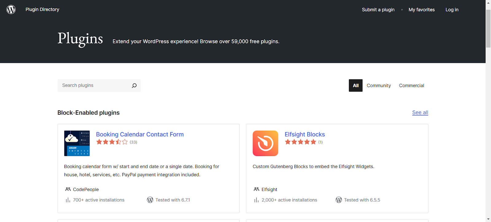Viewport: 491px width, 222px height.
Task: Click the Custom Gutenberg Blocks description text
Action: (313, 166)
